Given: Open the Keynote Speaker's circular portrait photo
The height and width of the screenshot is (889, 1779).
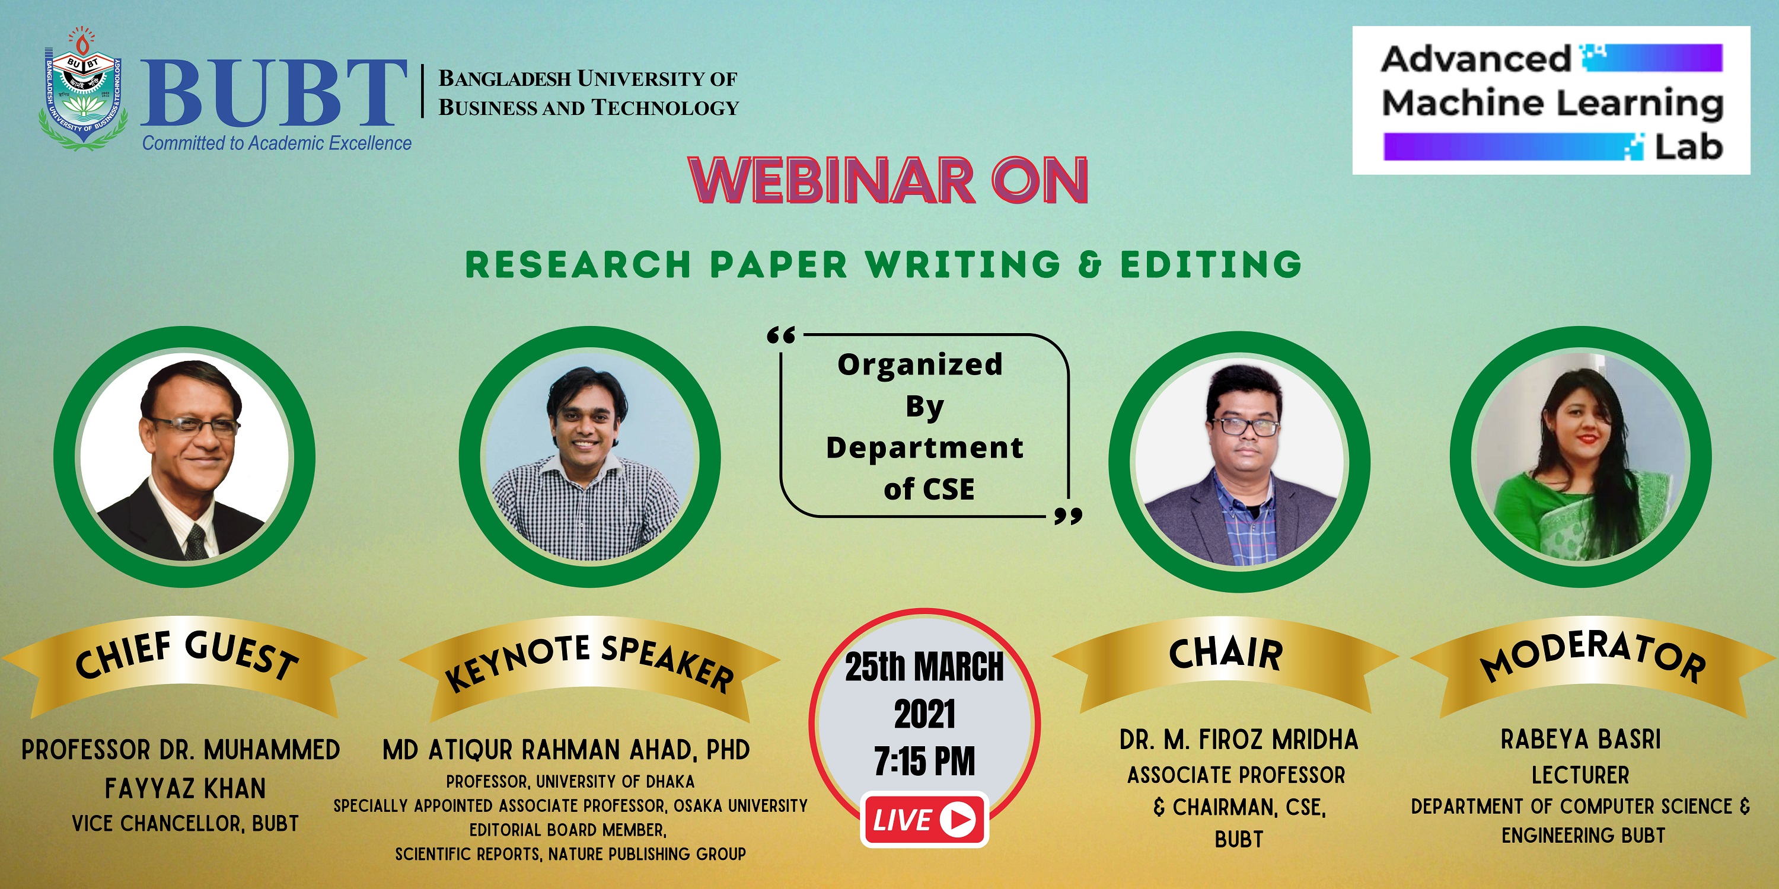Looking at the screenshot, I should pyautogui.click(x=590, y=457).
